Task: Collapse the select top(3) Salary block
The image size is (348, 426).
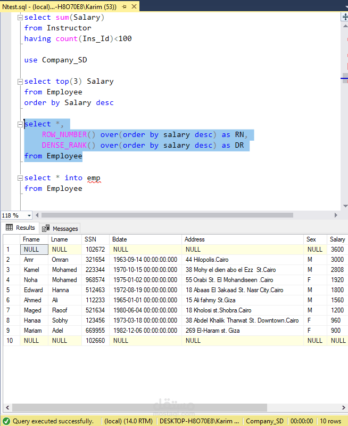Action: [x=20, y=82]
